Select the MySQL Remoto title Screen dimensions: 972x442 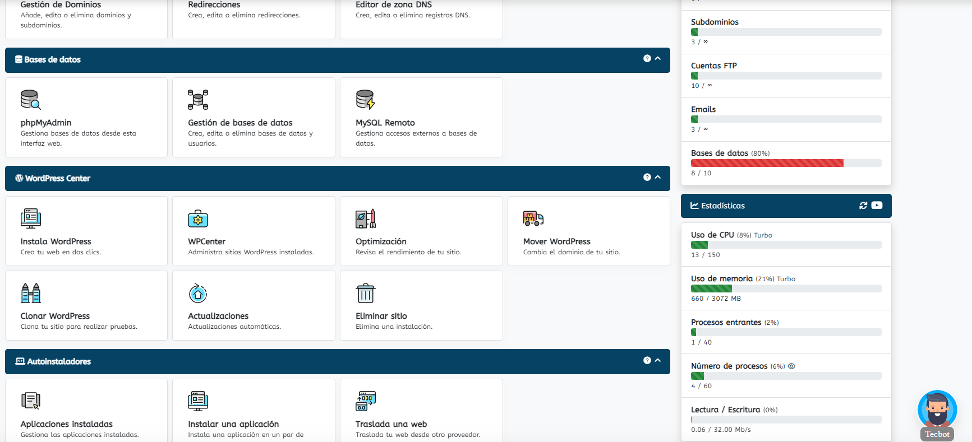(x=385, y=123)
